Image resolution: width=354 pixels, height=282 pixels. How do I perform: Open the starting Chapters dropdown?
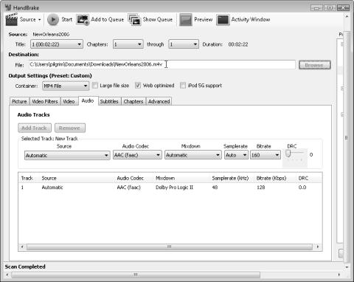point(128,44)
